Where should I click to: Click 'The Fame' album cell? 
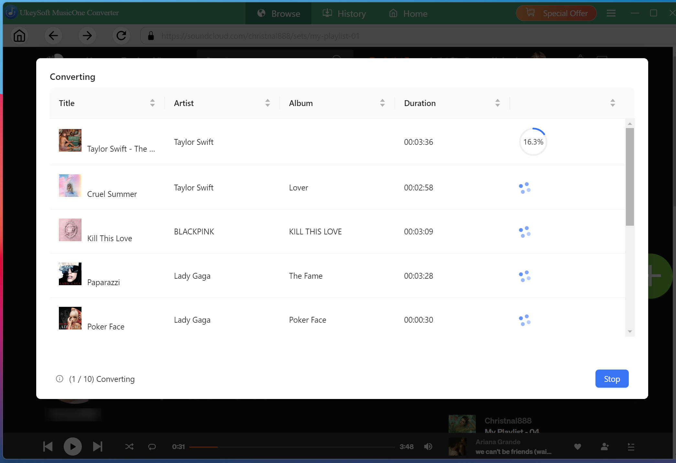click(x=306, y=276)
